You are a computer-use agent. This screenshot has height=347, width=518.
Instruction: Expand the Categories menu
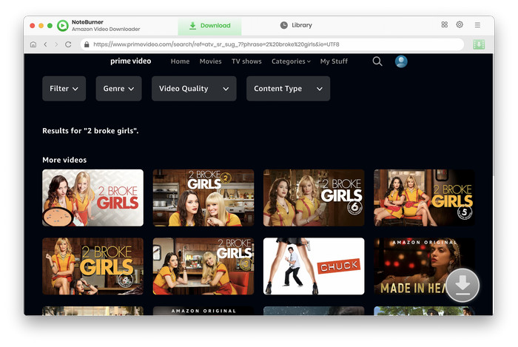pyautogui.click(x=291, y=61)
